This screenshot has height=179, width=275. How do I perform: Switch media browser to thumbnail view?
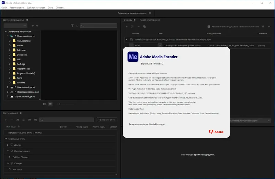click(50, 104)
